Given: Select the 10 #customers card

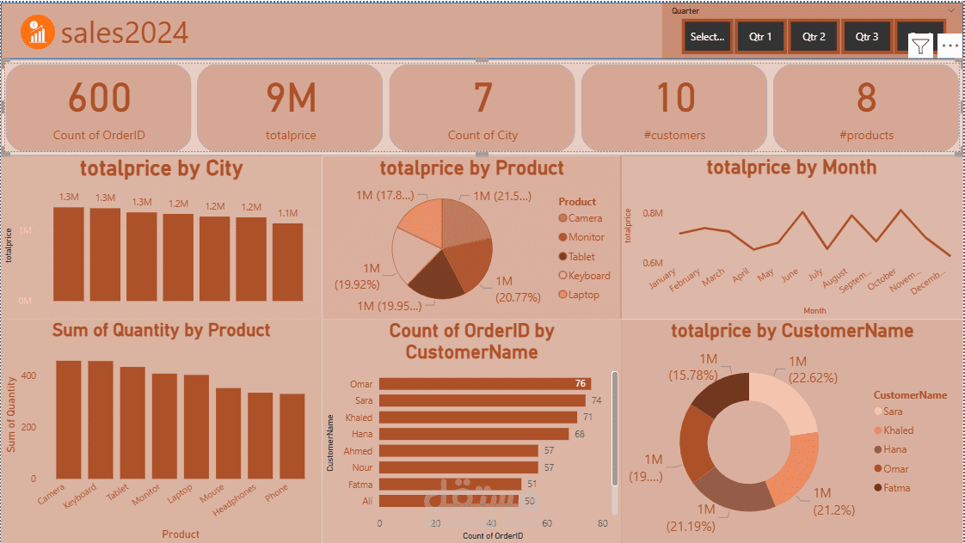Looking at the screenshot, I should click(x=674, y=108).
